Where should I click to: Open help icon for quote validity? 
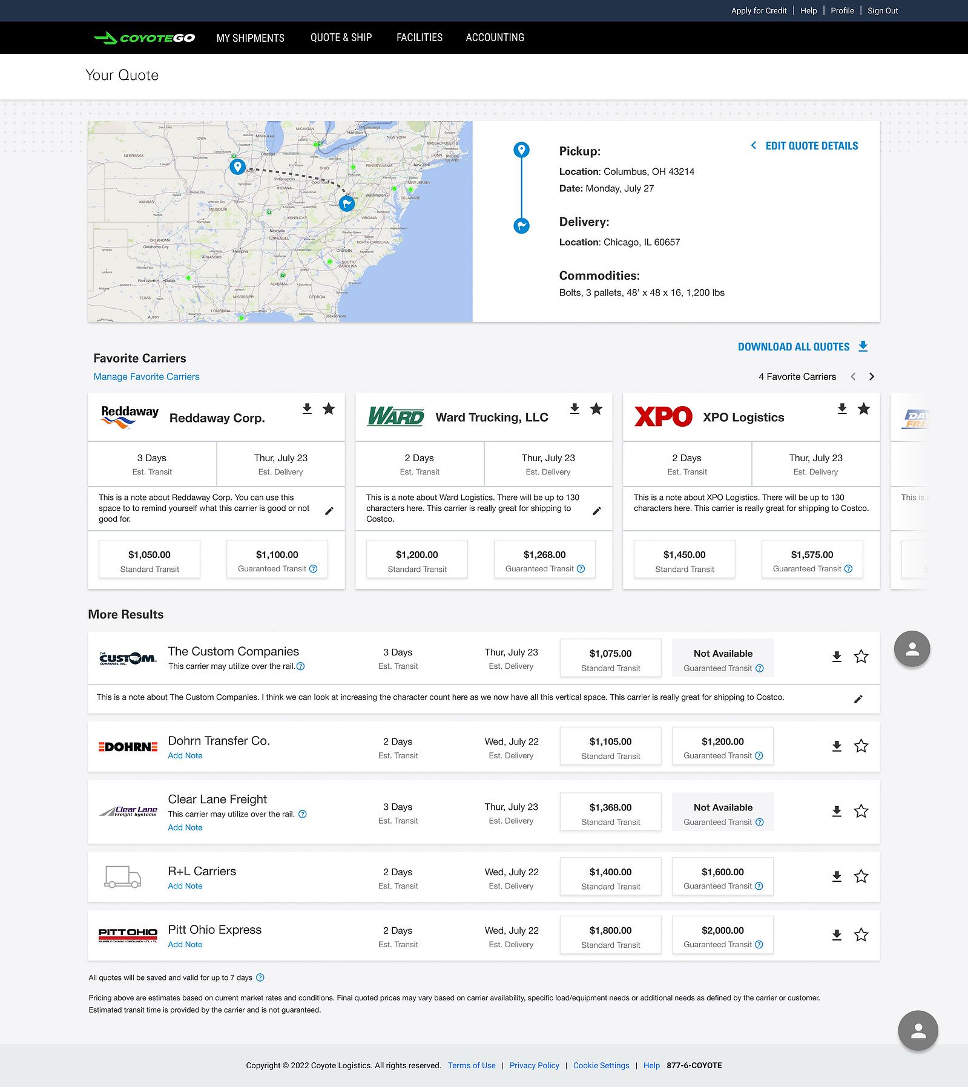pos(260,977)
